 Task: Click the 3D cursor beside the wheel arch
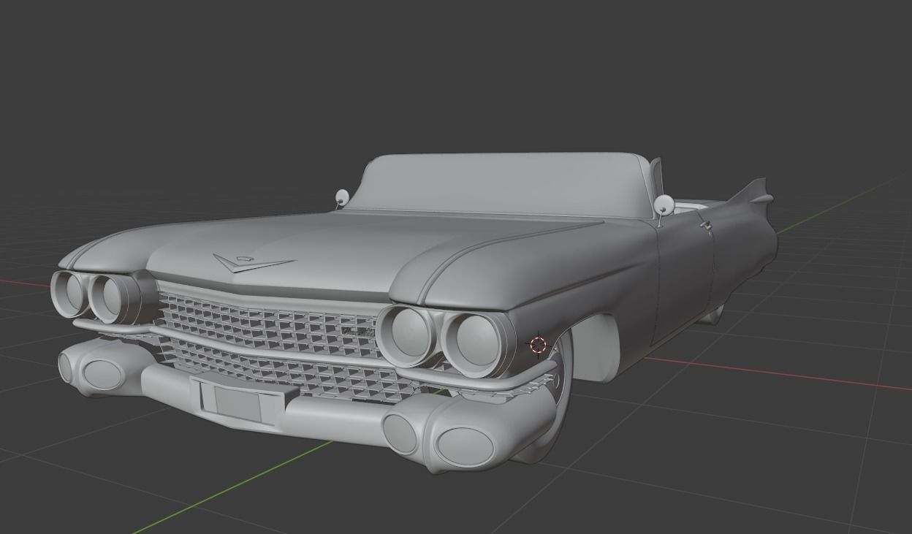(539, 345)
